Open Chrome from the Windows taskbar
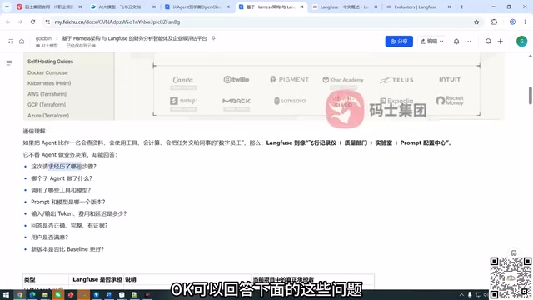The height and width of the screenshot is (300, 533). (20, 294)
